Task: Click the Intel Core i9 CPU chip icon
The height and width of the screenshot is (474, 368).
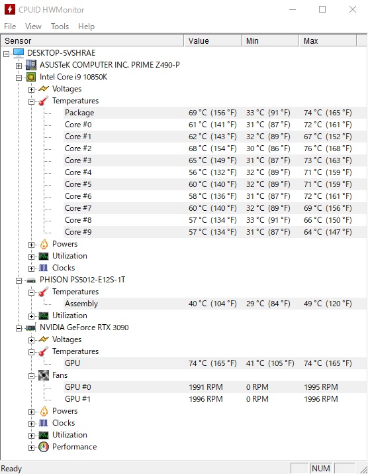Action: 31,77
